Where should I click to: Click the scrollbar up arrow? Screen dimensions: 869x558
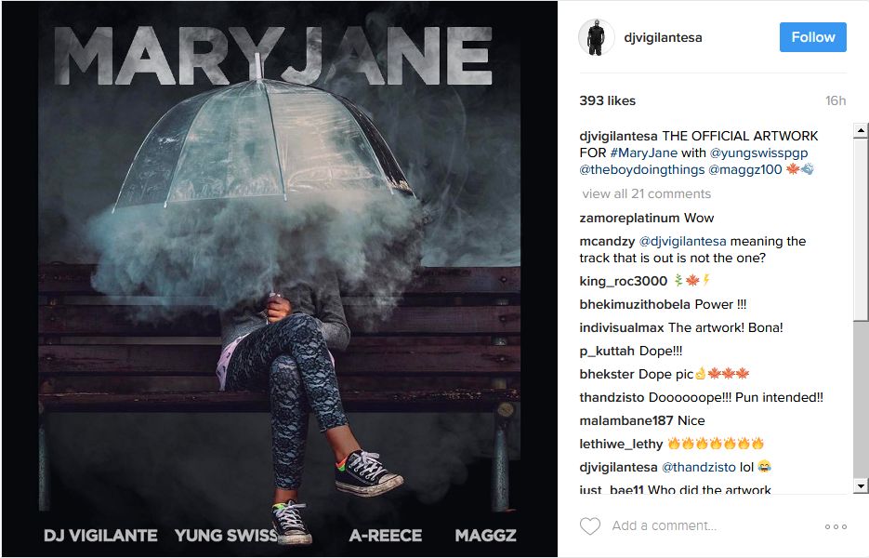[861, 131]
